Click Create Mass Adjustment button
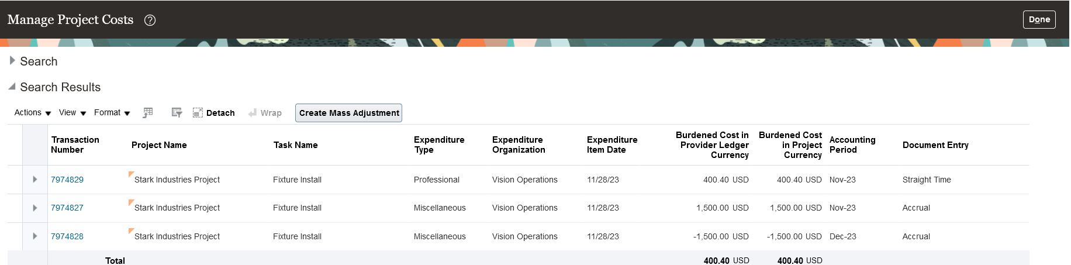 pos(349,113)
